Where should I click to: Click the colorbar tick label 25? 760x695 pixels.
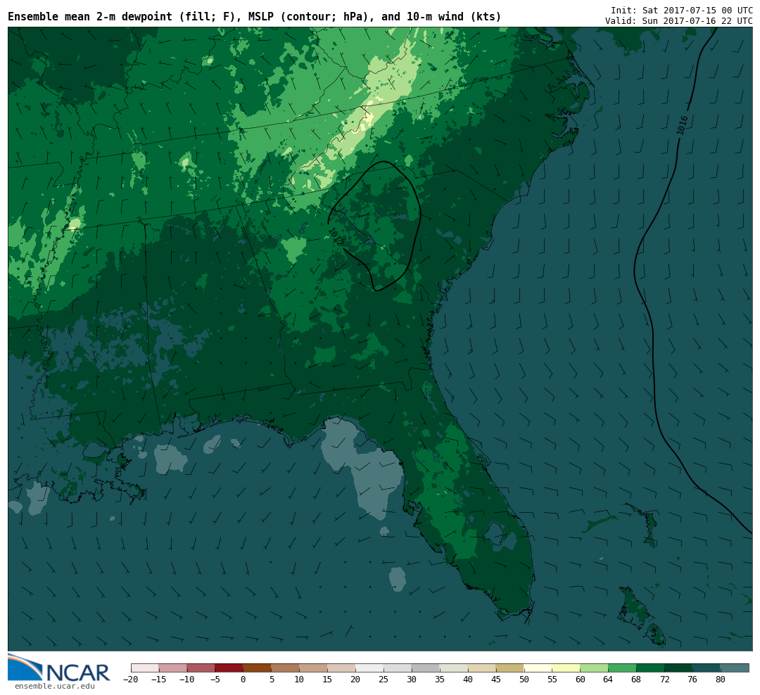384,680
